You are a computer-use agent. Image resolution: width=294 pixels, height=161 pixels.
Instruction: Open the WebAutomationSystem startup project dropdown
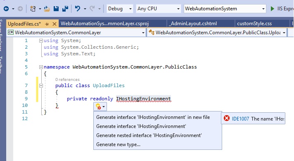click(225, 9)
